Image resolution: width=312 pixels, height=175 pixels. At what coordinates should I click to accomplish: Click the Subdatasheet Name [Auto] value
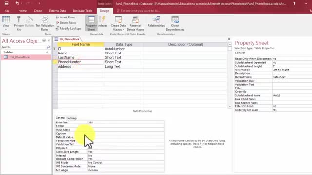(x=292, y=95)
